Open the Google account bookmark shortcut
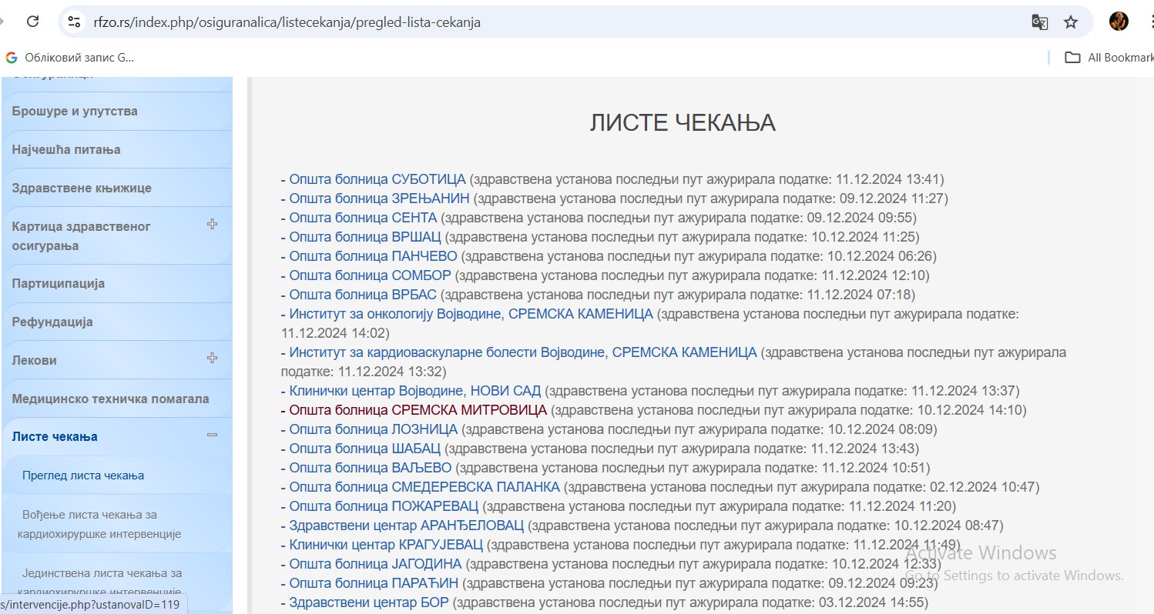This screenshot has height=614, width=1154. click(71, 57)
